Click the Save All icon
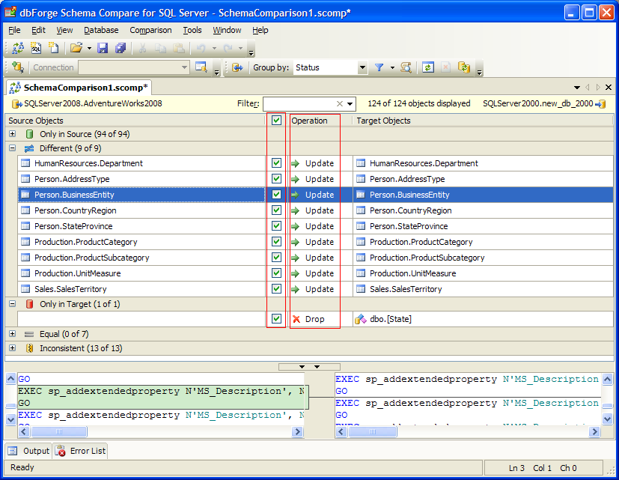 121,48
